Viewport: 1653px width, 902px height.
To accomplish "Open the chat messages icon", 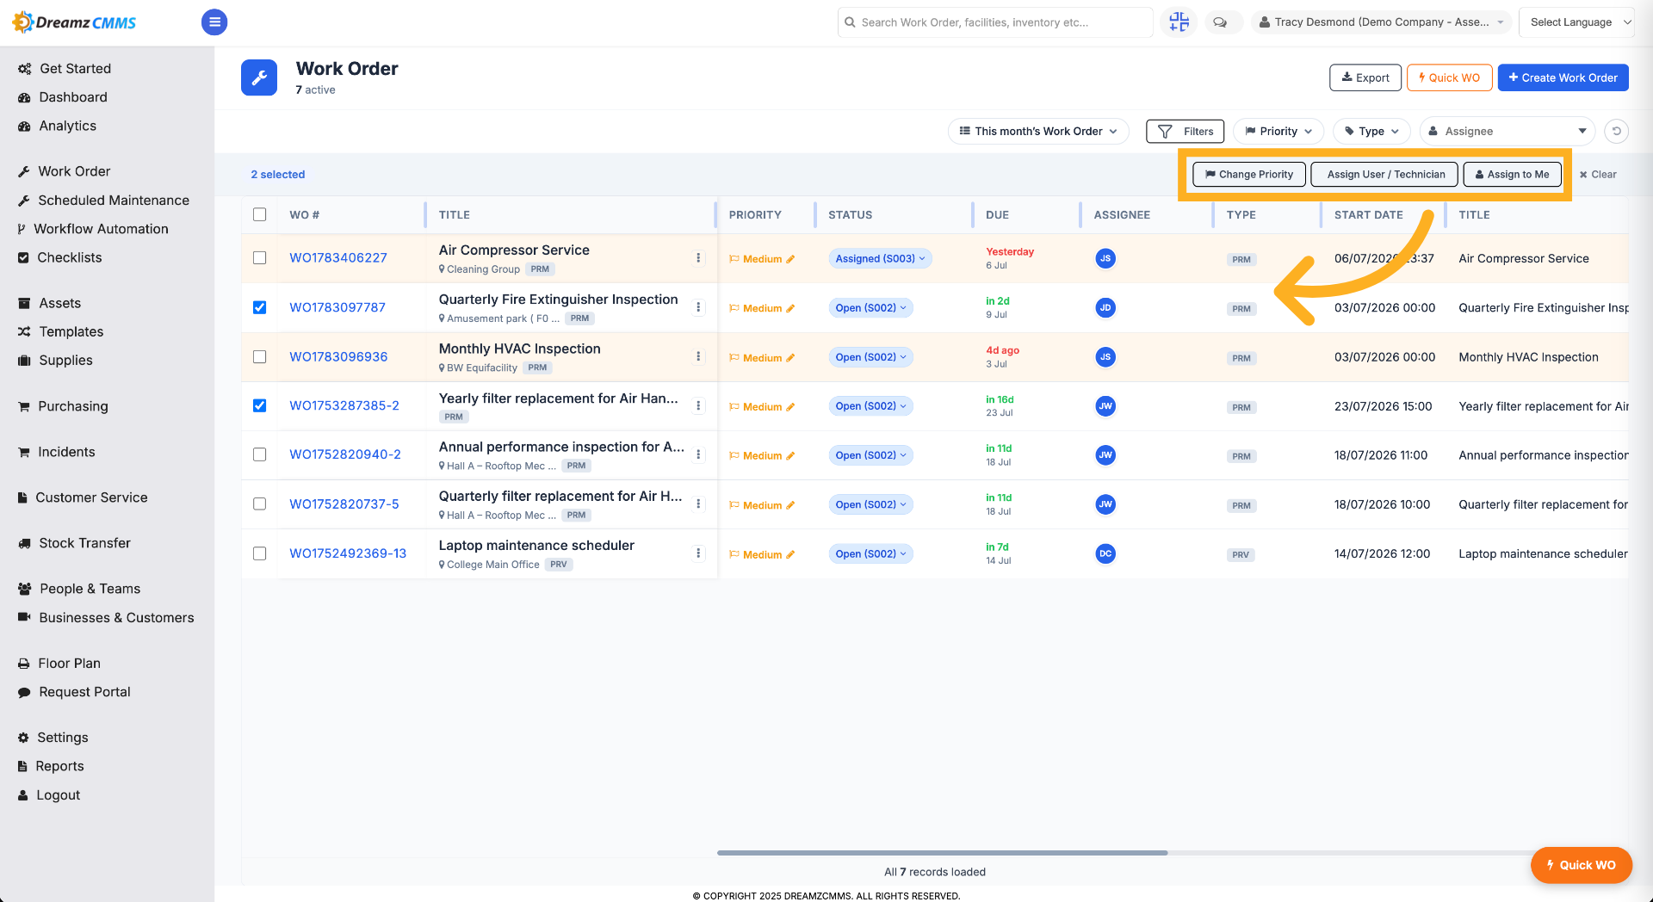I will (x=1220, y=22).
